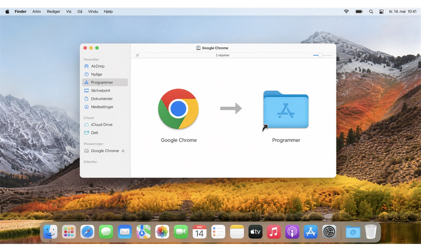
Task: Zoom the Google Chrome Finder window
Action: (x=97, y=48)
